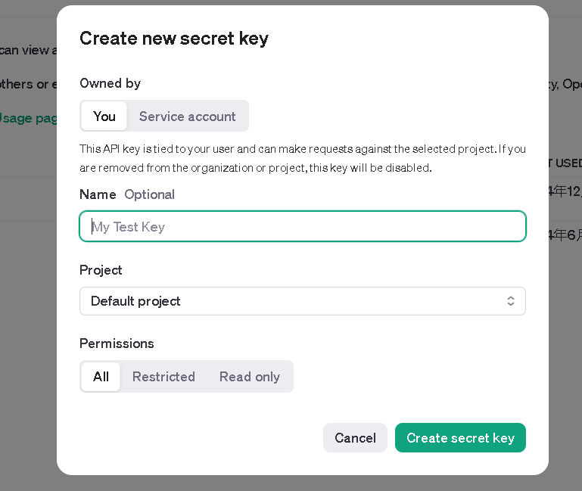Click the dimmed backdrop outside the dialog
The width and height of the screenshot is (582, 491).
tap(564, 340)
